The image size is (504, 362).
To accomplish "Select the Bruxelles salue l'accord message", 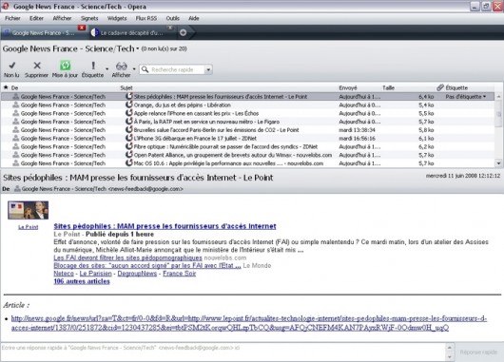I will pos(247,130).
